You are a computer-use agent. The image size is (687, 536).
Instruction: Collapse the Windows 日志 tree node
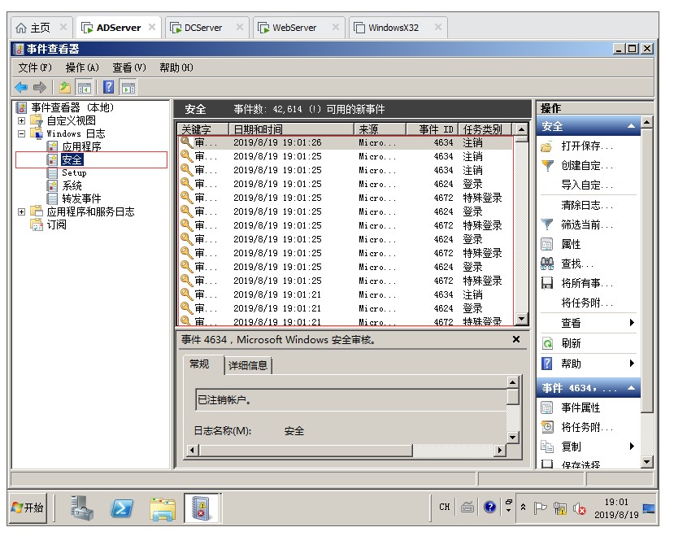coord(21,133)
